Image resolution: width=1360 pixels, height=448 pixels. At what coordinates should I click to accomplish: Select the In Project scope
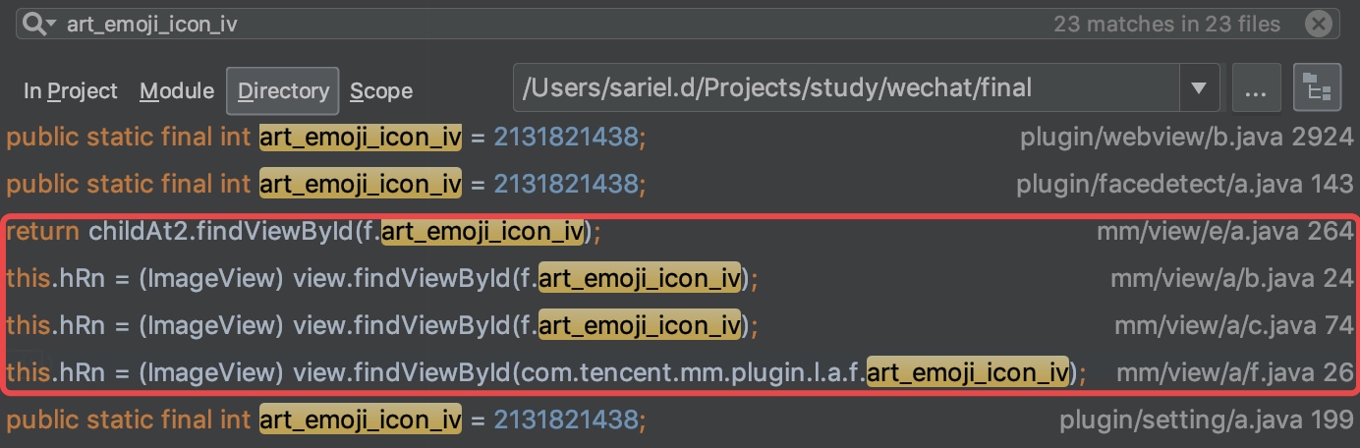[x=71, y=91]
